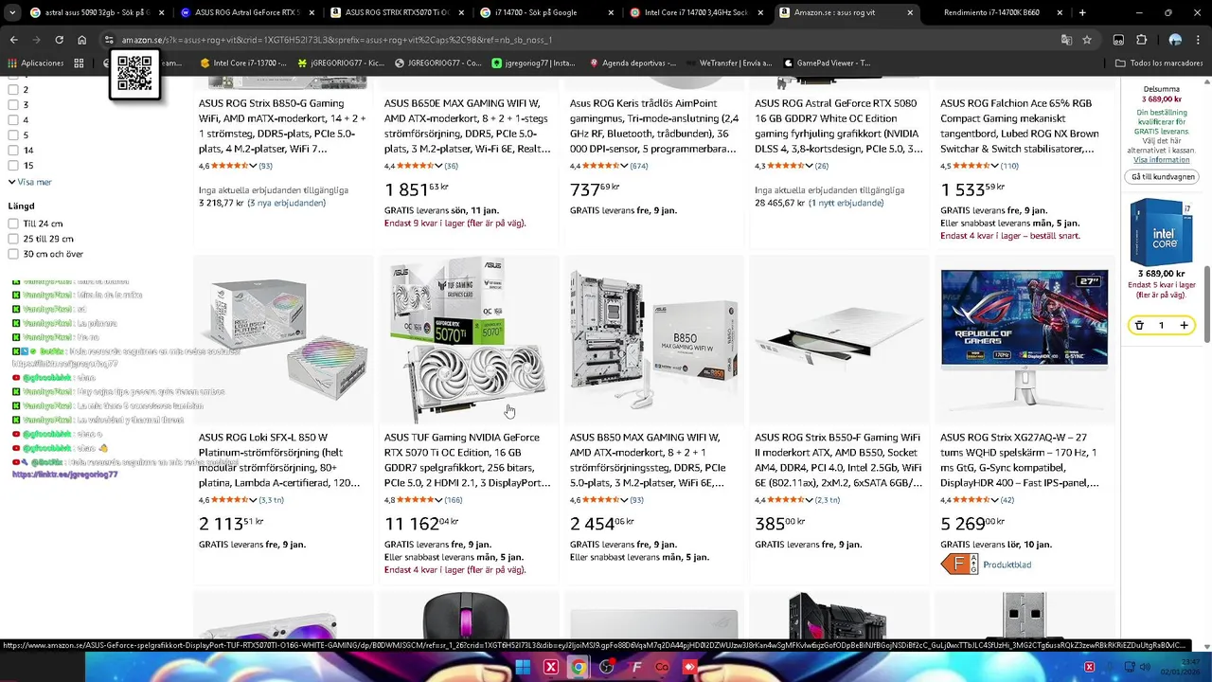The height and width of the screenshot is (682, 1212).
Task: Increase cart quantity with the plus icon
Action: pyautogui.click(x=1184, y=326)
